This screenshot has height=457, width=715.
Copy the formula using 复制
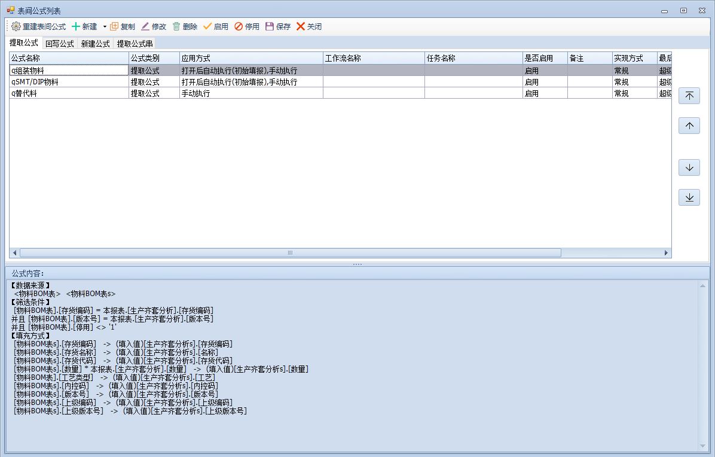pyautogui.click(x=123, y=26)
